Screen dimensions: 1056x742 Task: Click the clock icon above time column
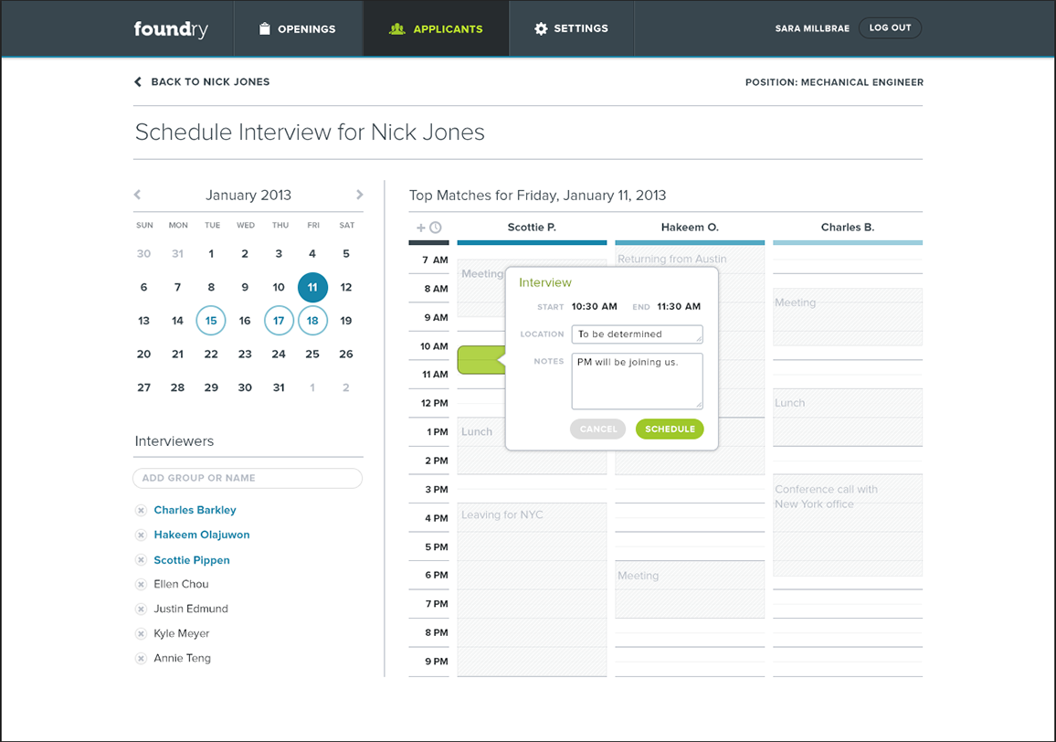point(436,228)
